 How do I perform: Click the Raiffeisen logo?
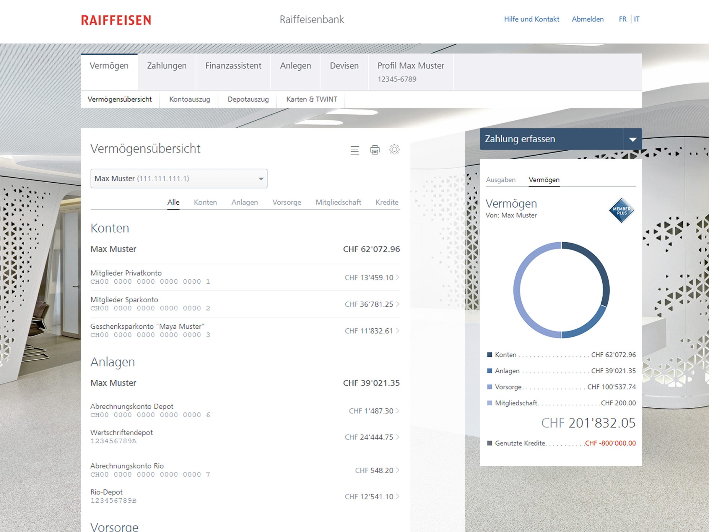[x=117, y=20]
